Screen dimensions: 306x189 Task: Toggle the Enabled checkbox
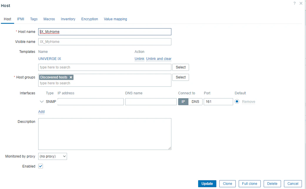click(x=41, y=166)
